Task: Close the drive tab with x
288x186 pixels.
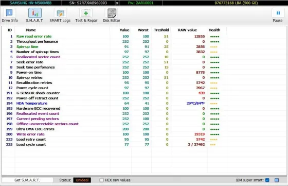Action: tap(117, 3)
